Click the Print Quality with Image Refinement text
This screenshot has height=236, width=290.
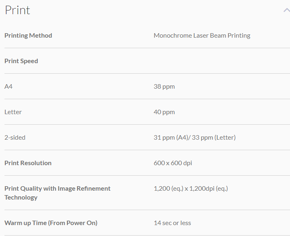pyautogui.click(x=57, y=189)
